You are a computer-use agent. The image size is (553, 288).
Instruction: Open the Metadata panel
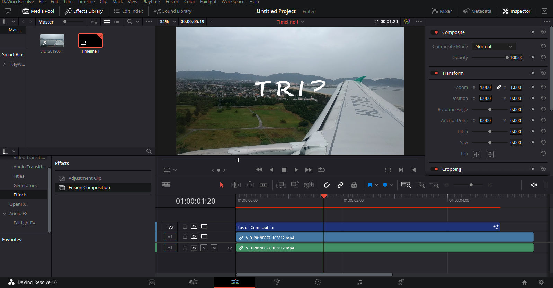[477, 11]
